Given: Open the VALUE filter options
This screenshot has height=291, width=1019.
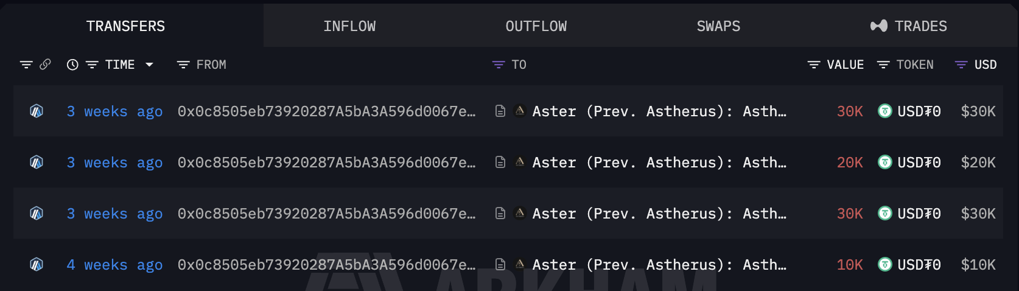Looking at the screenshot, I should click(814, 65).
